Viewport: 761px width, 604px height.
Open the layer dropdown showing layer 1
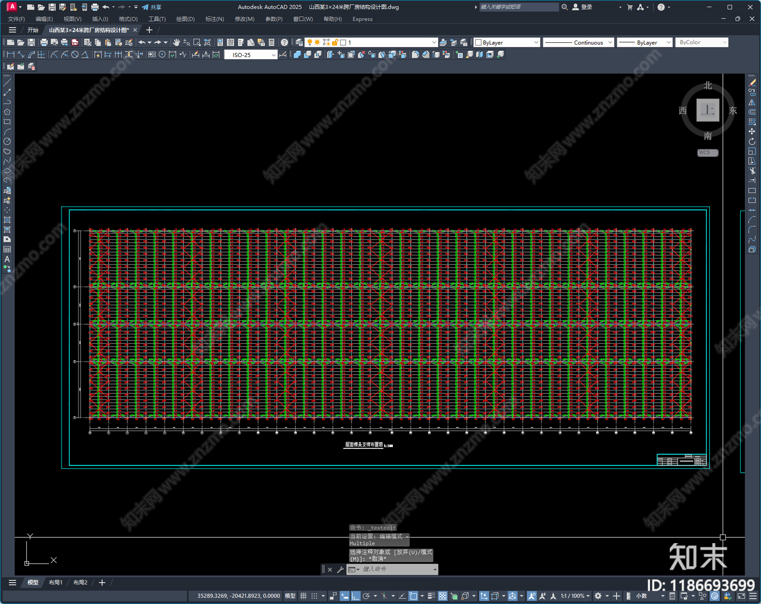(371, 42)
